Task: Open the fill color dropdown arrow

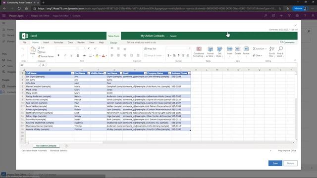Action: 100,56
